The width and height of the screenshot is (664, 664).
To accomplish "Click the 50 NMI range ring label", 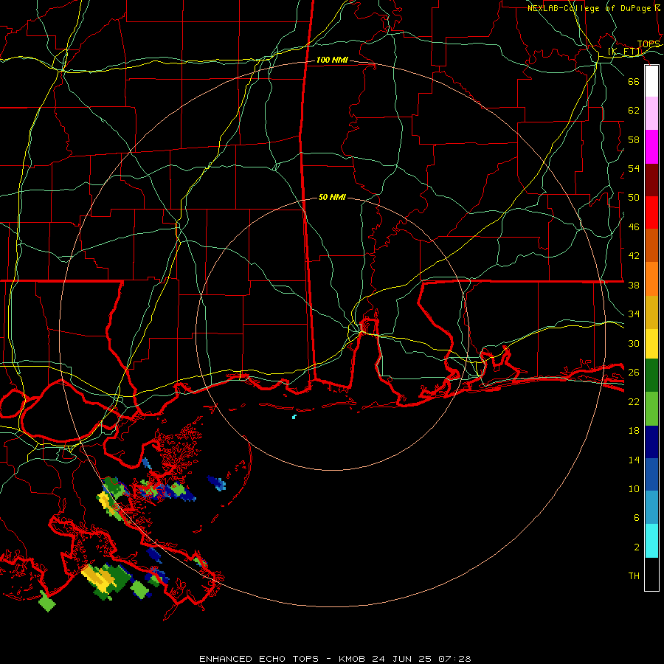I will pyautogui.click(x=332, y=197).
